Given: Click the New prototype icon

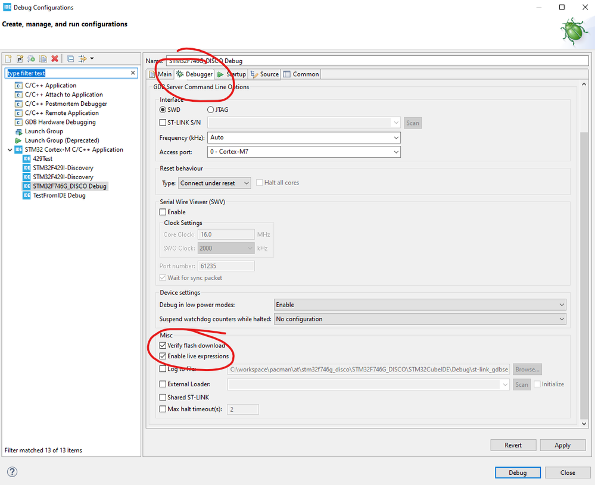Looking at the screenshot, I should (x=20, y=59).
